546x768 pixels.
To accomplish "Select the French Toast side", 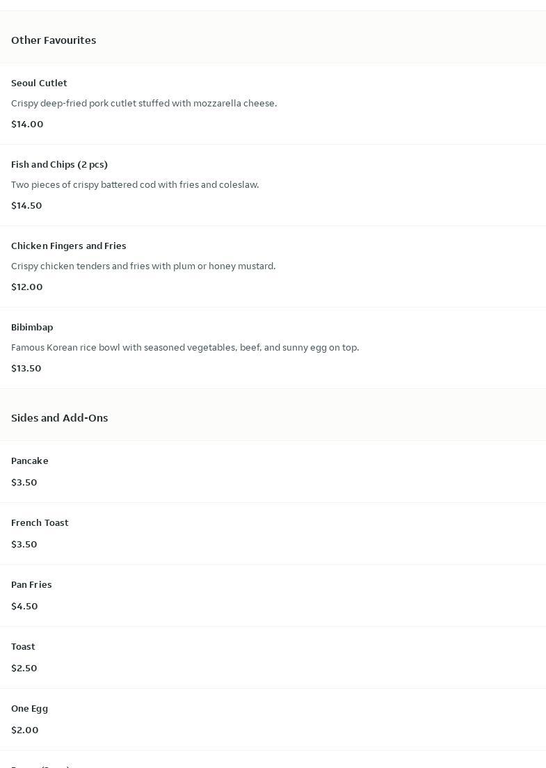I will (40, 522).
